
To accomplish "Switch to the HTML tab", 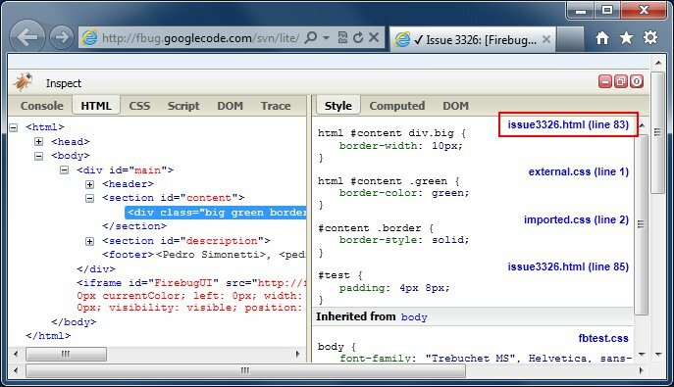I will coord(96,106).
